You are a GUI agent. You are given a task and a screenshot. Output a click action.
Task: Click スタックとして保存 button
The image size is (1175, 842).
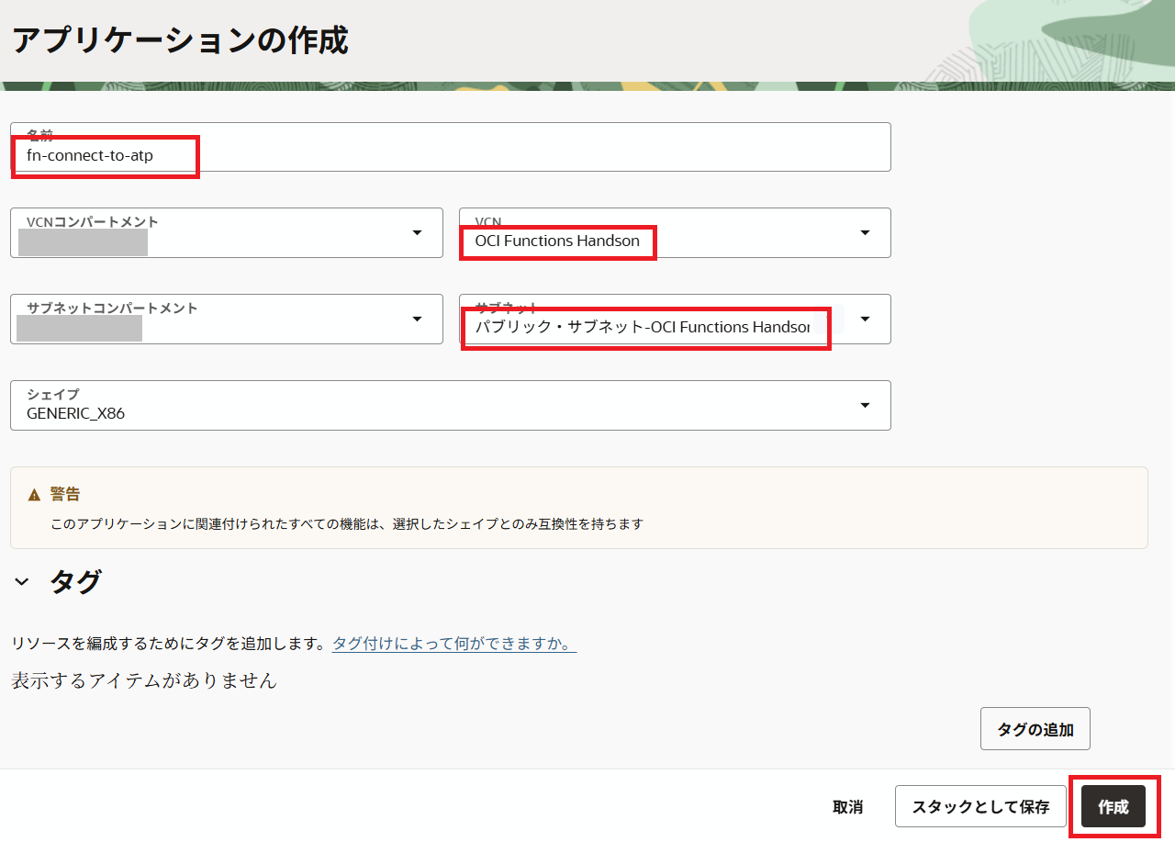click(x=979, y=807)
